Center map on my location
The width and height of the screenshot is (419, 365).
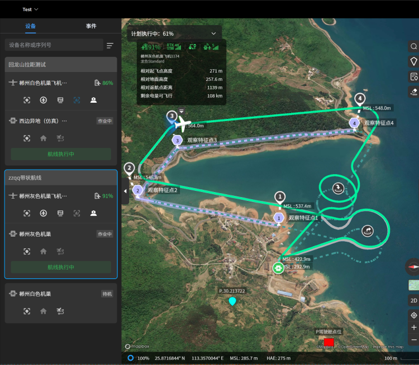click(413, 315)
